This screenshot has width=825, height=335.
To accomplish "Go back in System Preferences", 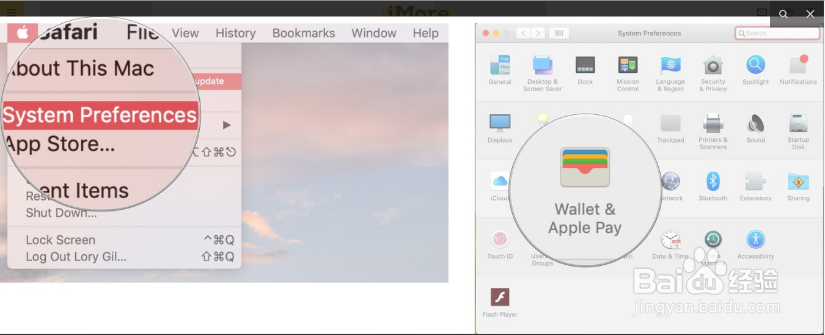I will [x=523, y=33].
